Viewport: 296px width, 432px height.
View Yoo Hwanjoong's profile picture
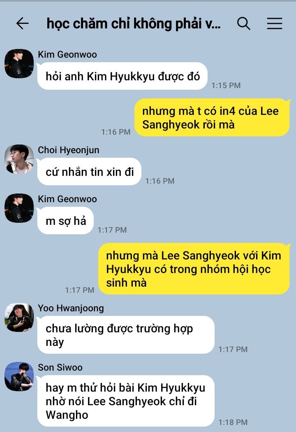[x=19, y=318]
